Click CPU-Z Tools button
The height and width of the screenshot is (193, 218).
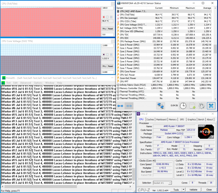[176, 190]
